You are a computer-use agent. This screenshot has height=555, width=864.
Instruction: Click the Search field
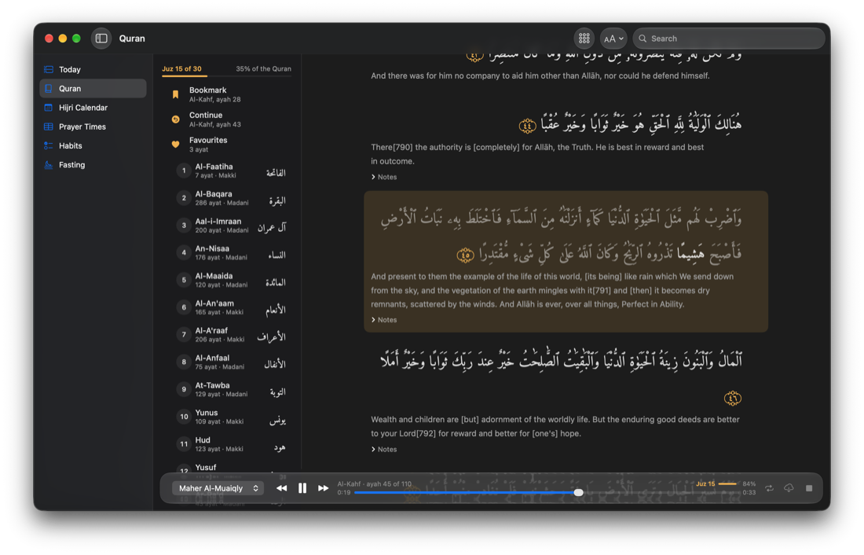point(728,39)
